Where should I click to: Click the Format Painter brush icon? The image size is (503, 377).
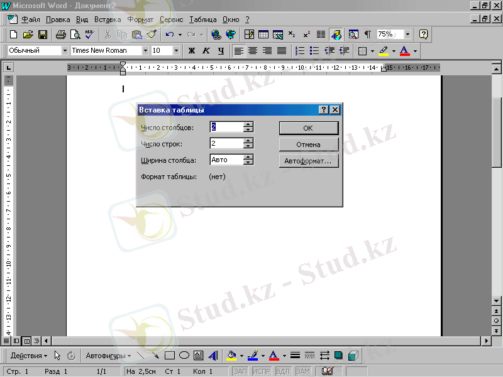tap(151, 35)
